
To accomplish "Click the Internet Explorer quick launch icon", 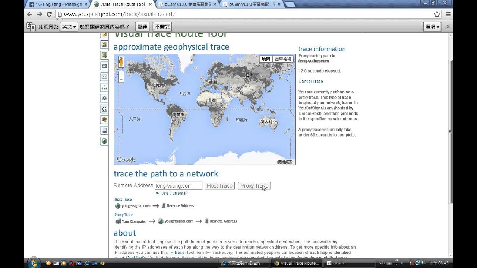I will pos(87,263).
